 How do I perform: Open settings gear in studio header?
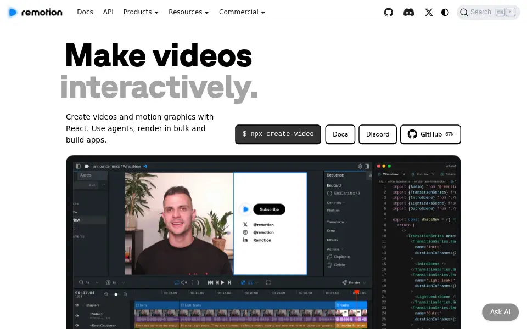[x=360, y=166]
